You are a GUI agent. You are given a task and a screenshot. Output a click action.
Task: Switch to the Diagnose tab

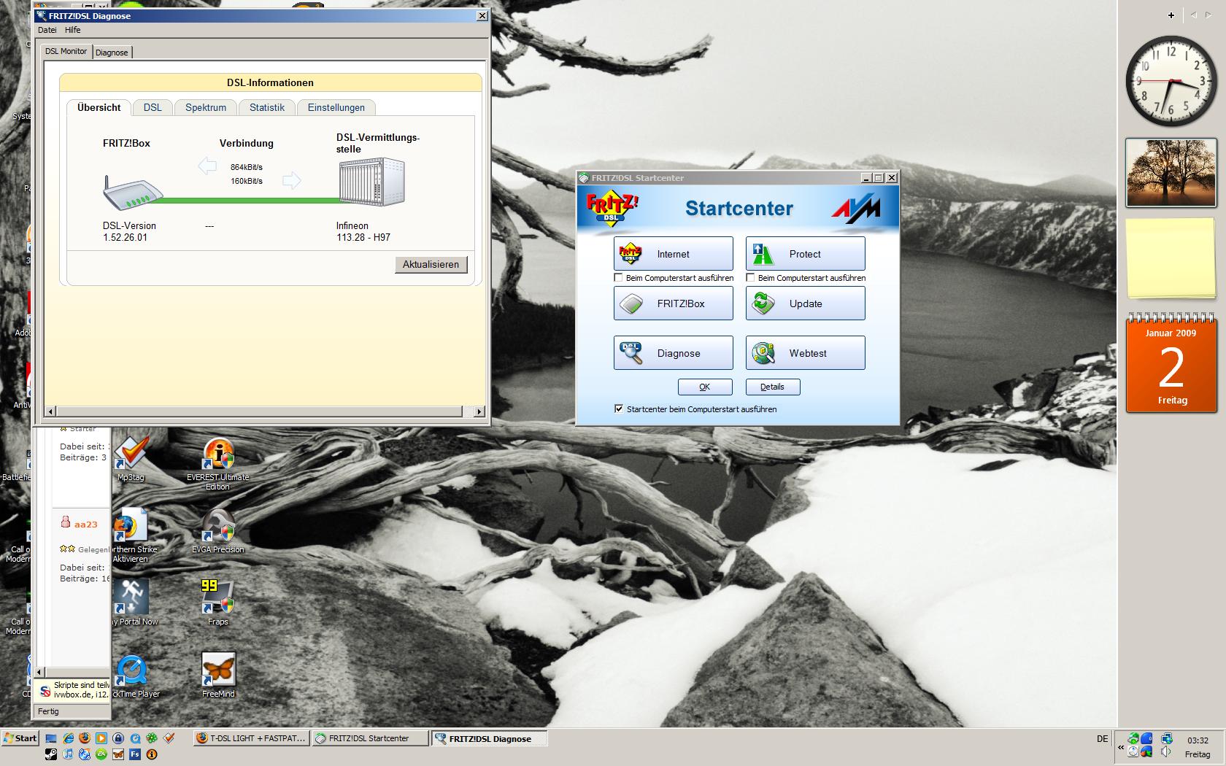click(112, 53)
